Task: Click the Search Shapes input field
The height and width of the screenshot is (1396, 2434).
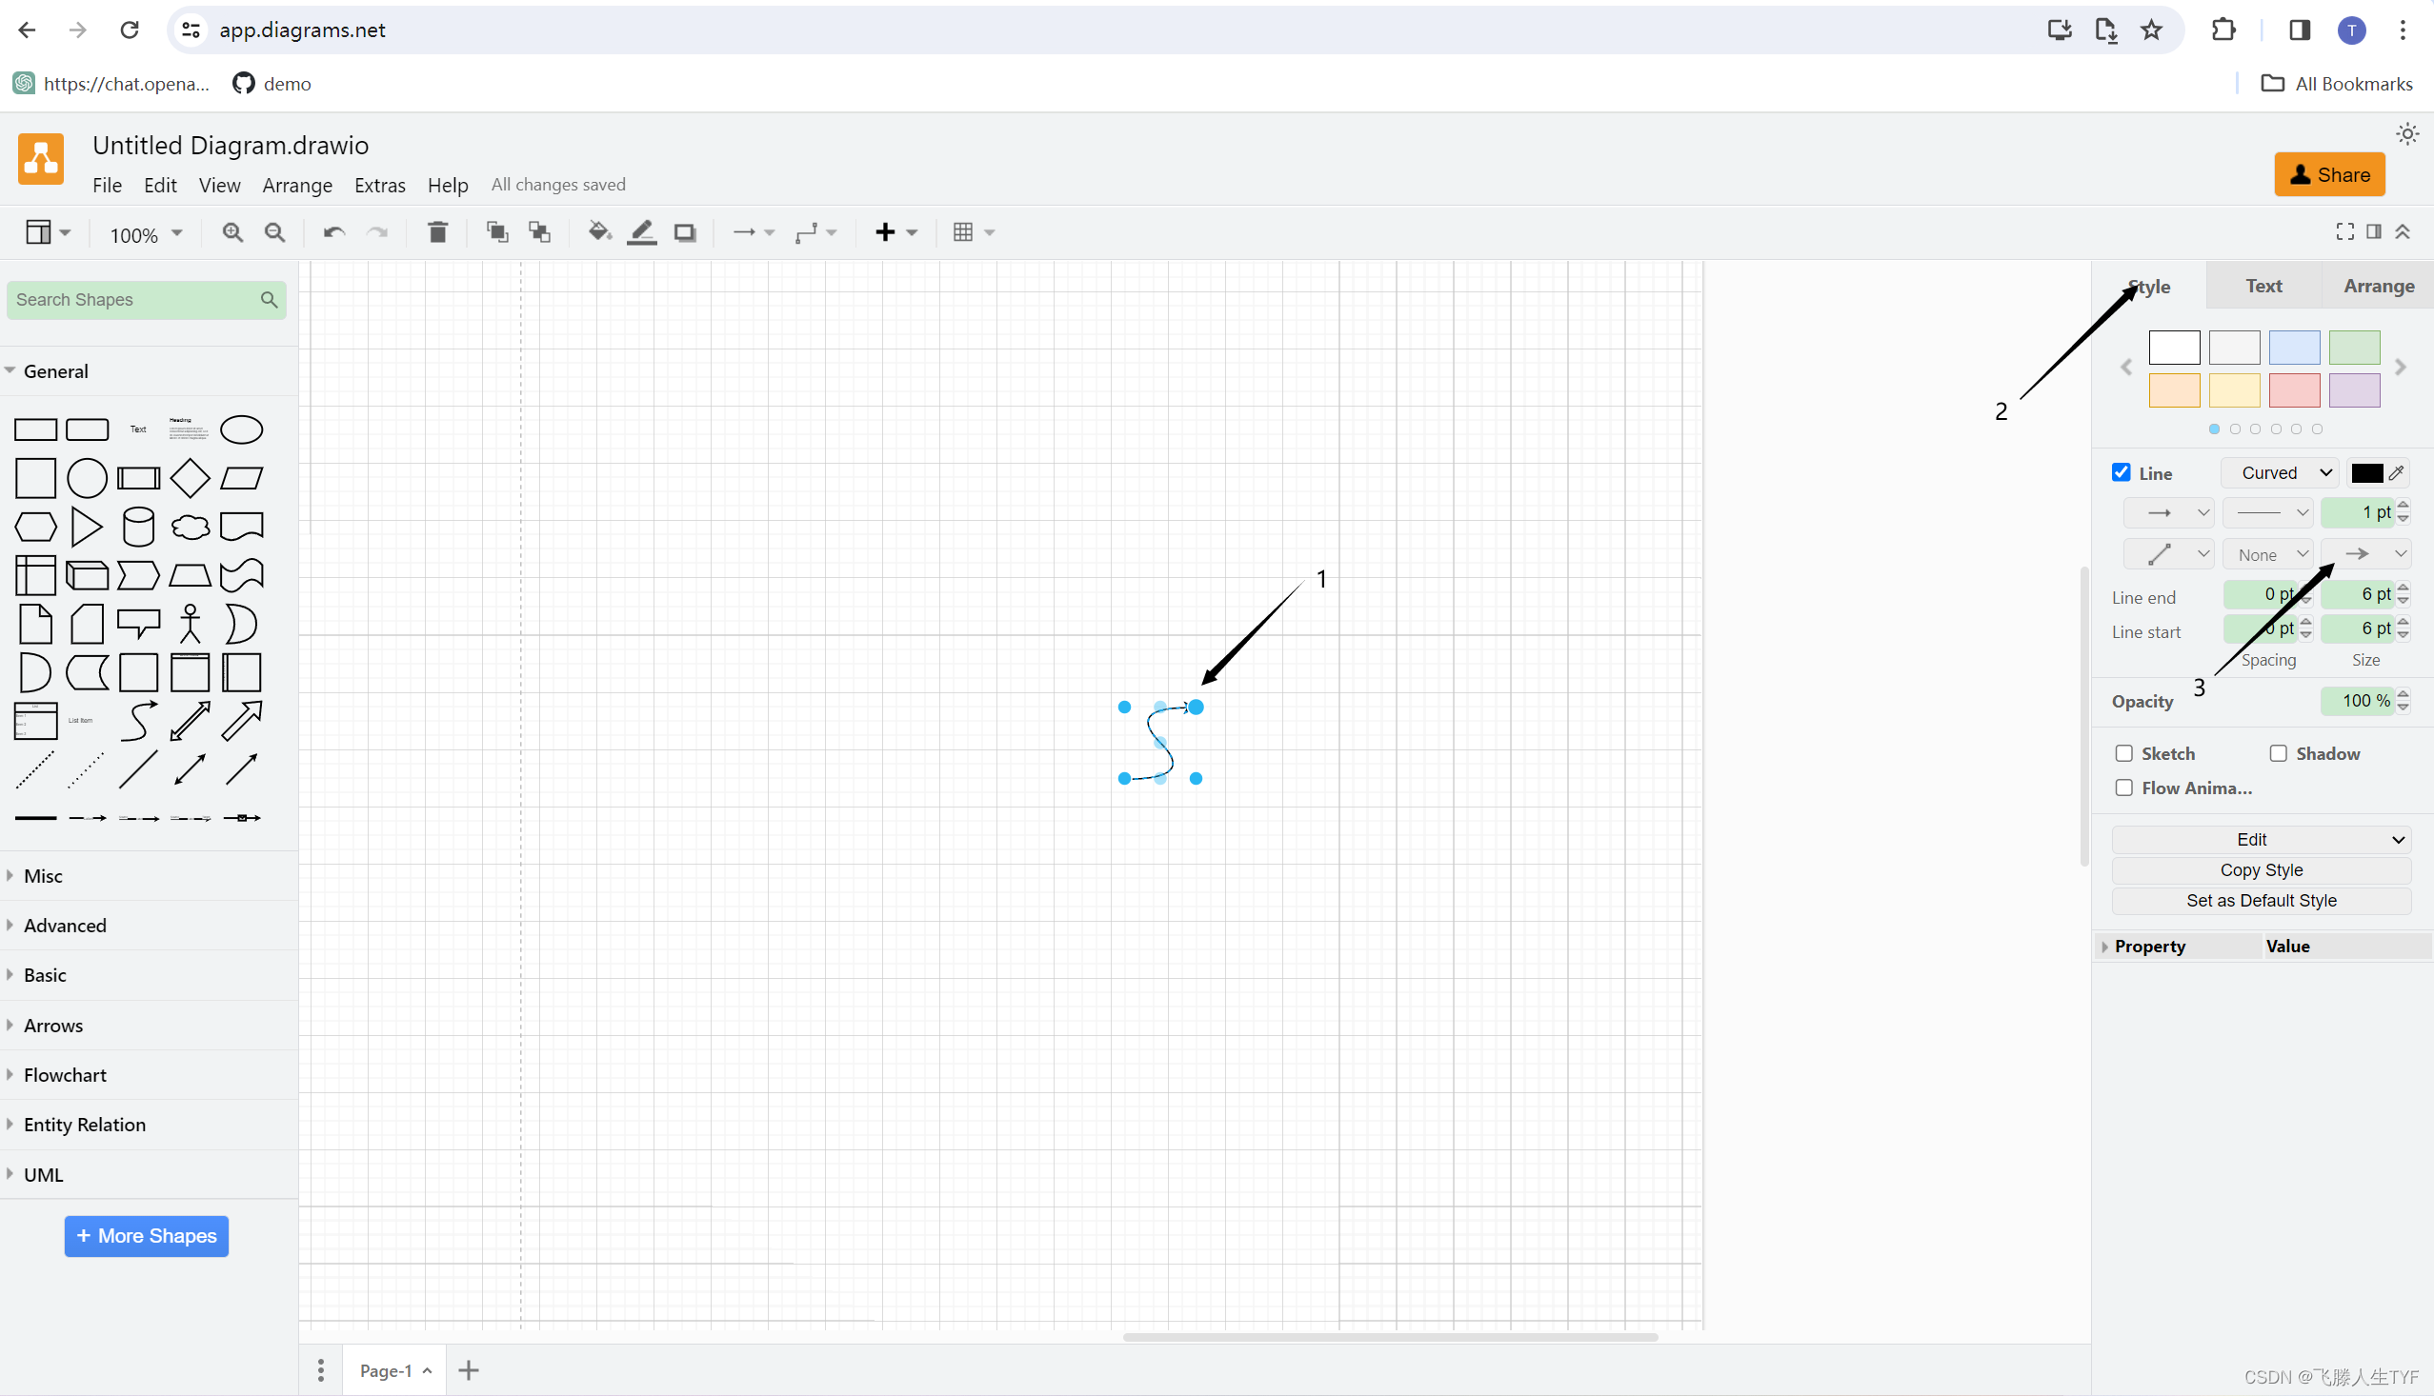Action: click(x=134, y=300)
